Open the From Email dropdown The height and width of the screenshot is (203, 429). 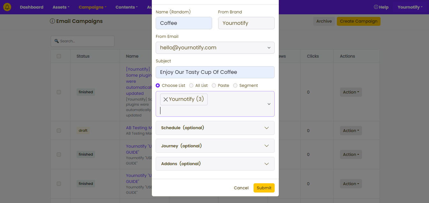pyautogui.click(x=215, y=48)
